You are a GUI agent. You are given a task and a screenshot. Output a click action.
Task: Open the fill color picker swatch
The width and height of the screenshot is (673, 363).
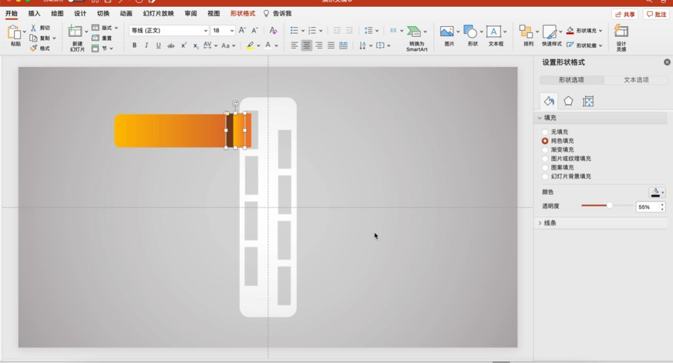coord(657,192)
